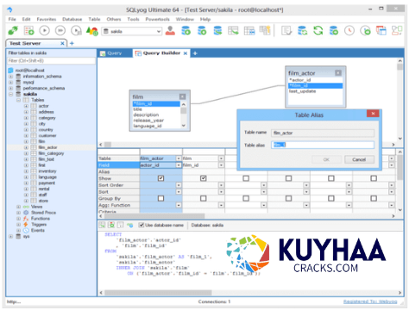Close the film table box in canvas
The height and width of the screenshot is (310, 409).
click(182, 96)
